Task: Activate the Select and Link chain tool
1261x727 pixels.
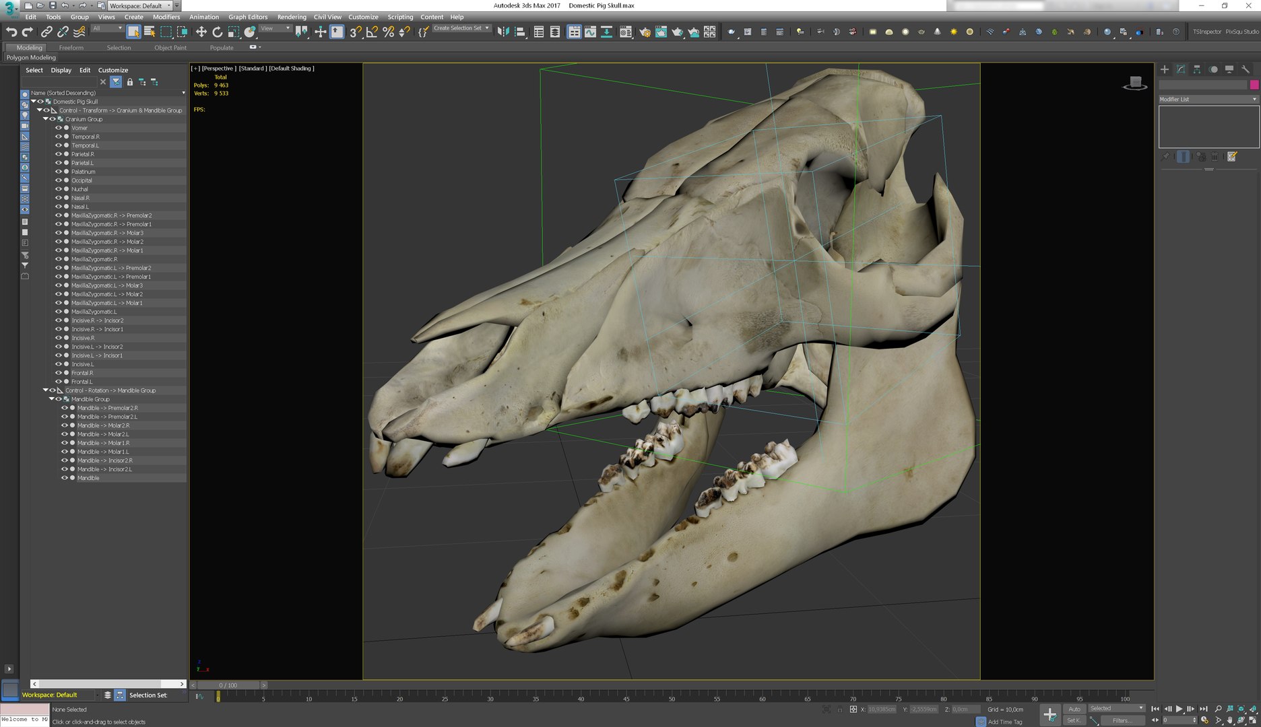Action: [46, 32]
